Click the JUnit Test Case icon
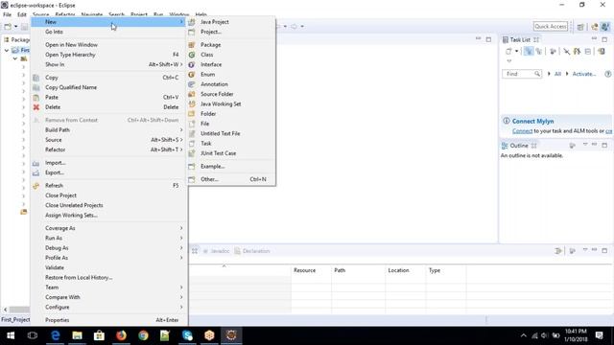Viewport: 614px width, 345px height. 192,153
